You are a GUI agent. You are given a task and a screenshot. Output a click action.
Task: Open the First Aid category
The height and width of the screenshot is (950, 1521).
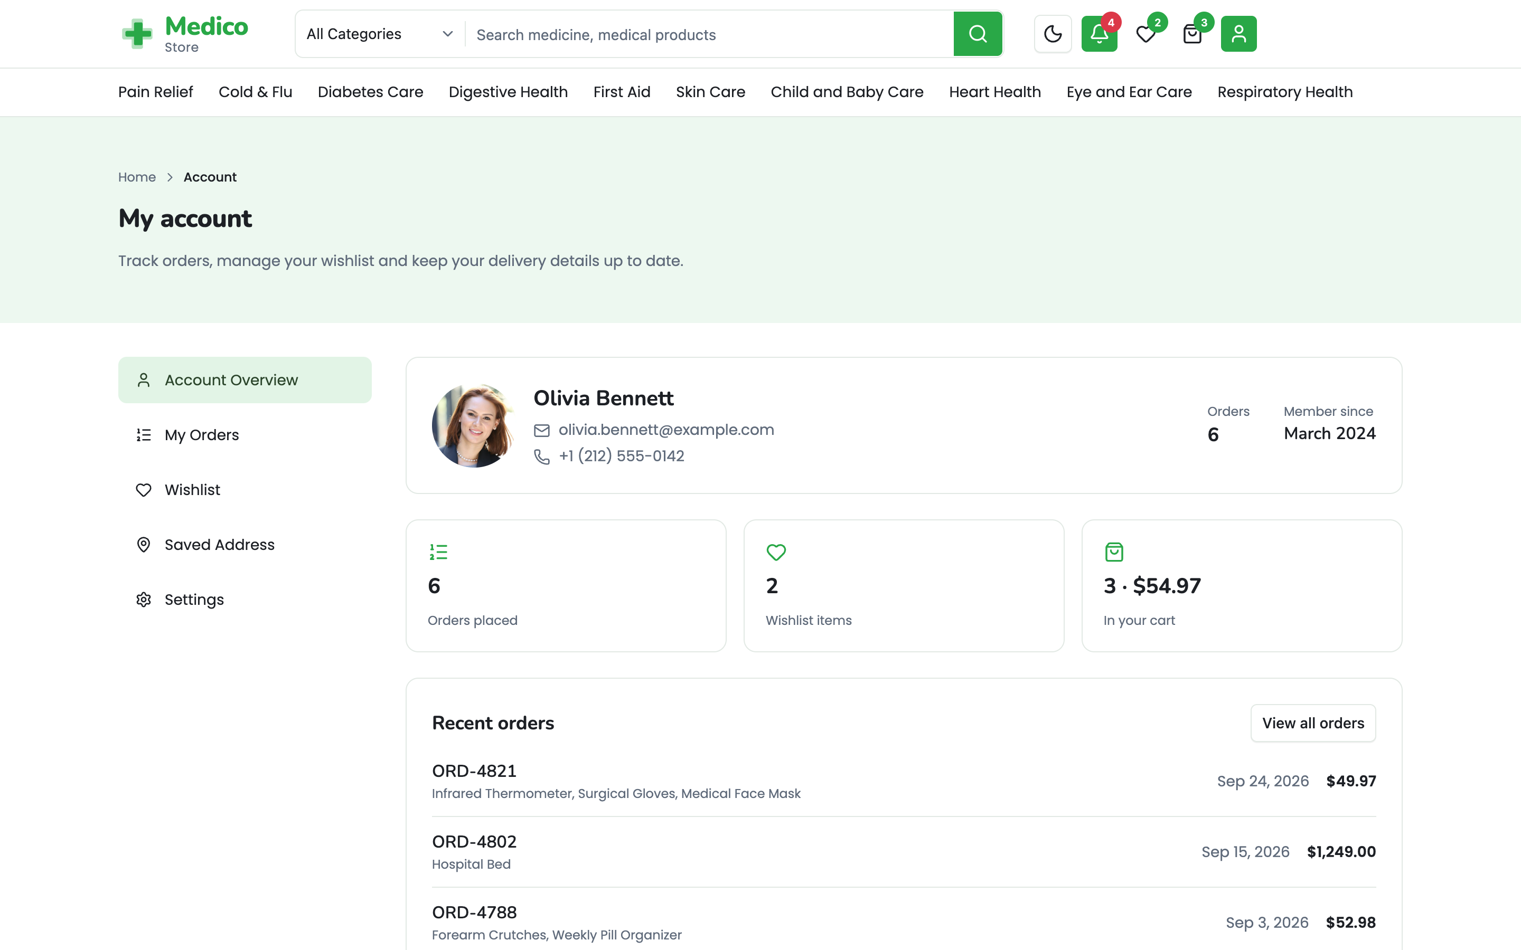click(622, 92)
